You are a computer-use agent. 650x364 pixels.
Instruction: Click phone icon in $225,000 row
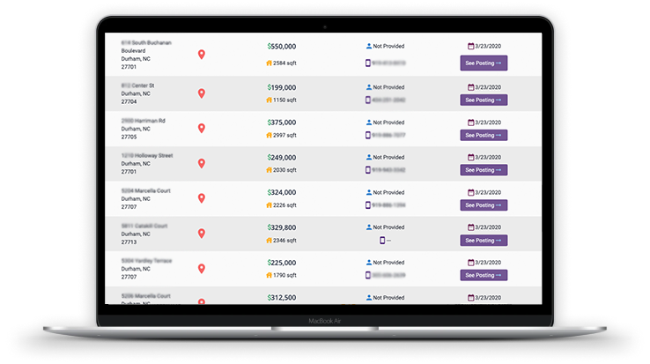pyautogui.click(x=367, y=275)
